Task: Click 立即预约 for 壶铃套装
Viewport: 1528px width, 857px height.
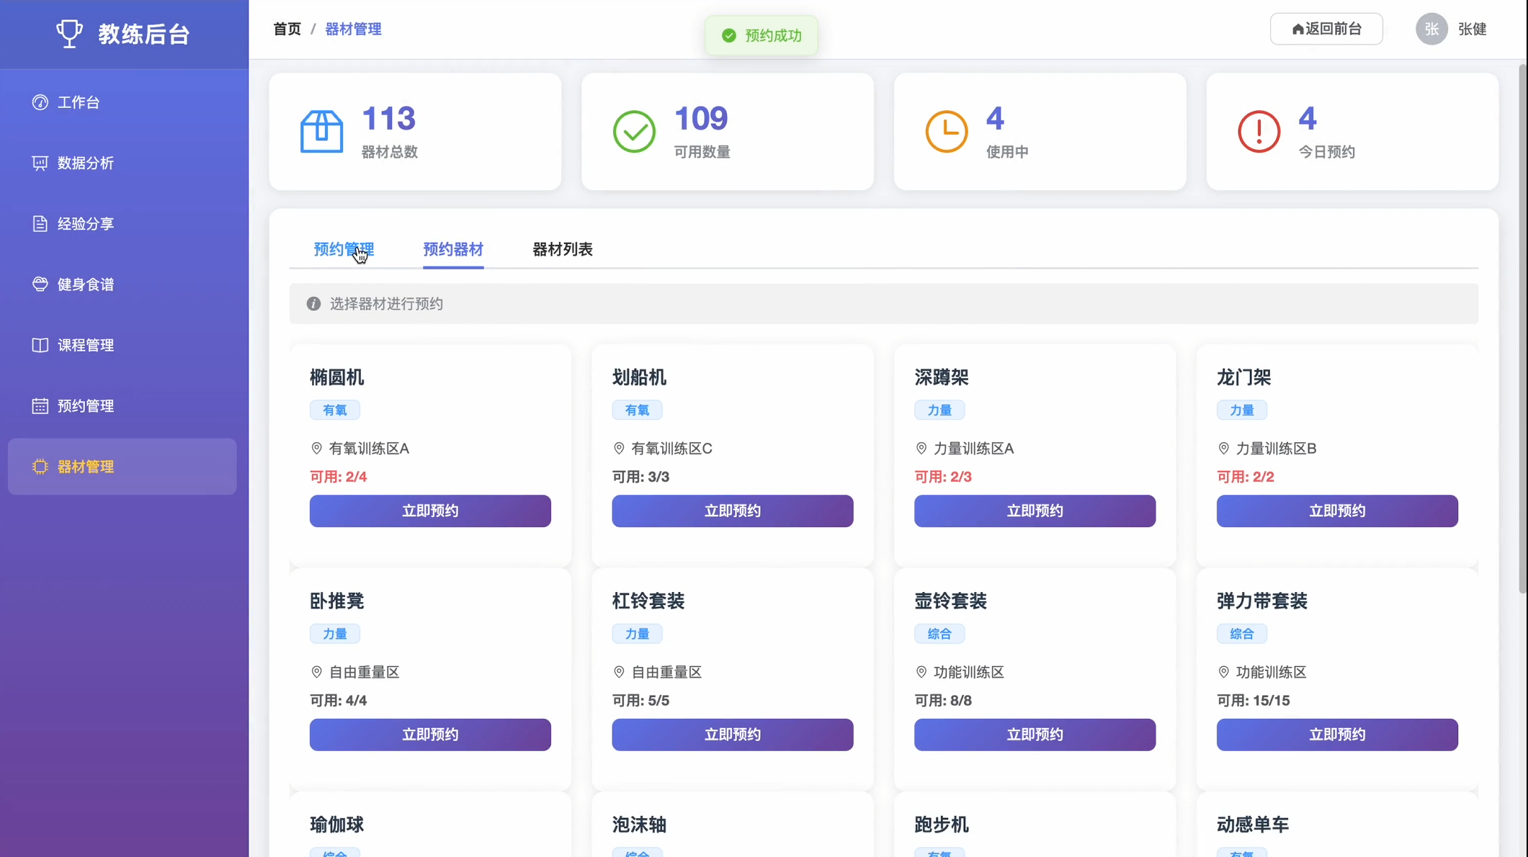Action: pyautogui.click(x=1035, y=735)
